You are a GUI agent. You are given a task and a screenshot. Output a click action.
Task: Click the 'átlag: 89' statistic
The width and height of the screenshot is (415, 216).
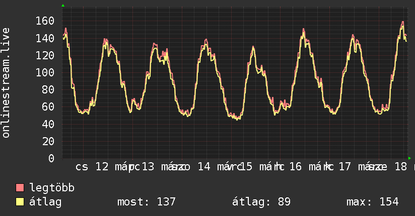coord(261,202)
